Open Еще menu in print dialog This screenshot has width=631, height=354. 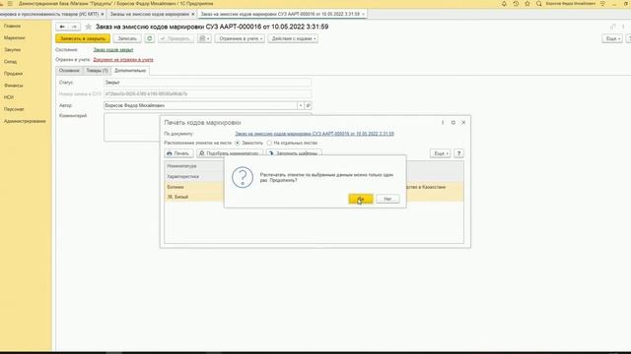(441, 153)
